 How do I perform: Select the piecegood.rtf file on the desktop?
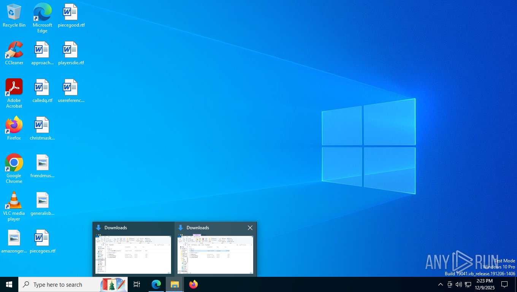click(71, 16)
